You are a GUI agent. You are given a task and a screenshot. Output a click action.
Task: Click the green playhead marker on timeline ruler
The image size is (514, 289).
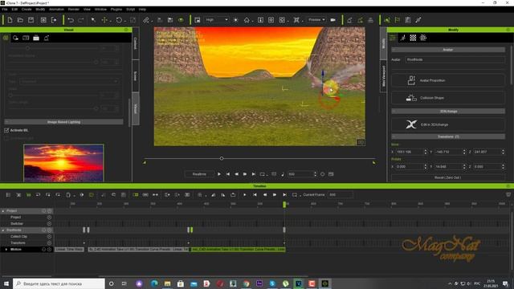284,205
